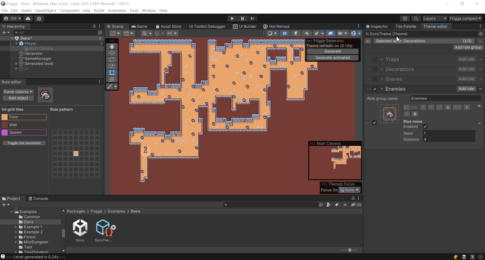
Task: Click Add rule for Enemies group
Action: click(466, 89)
